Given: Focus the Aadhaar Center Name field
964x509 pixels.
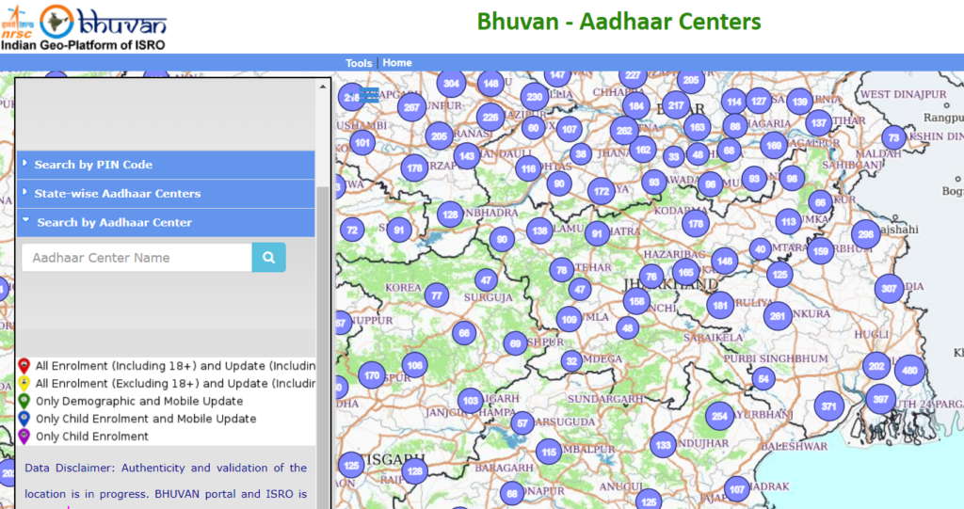Looking at the screenshot, I should [x=137, y=257].
